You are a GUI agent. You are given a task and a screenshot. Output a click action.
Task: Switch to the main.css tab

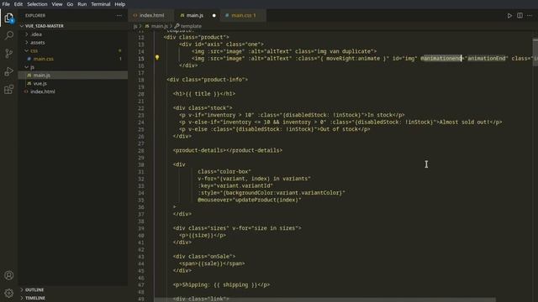coord(243,15)
